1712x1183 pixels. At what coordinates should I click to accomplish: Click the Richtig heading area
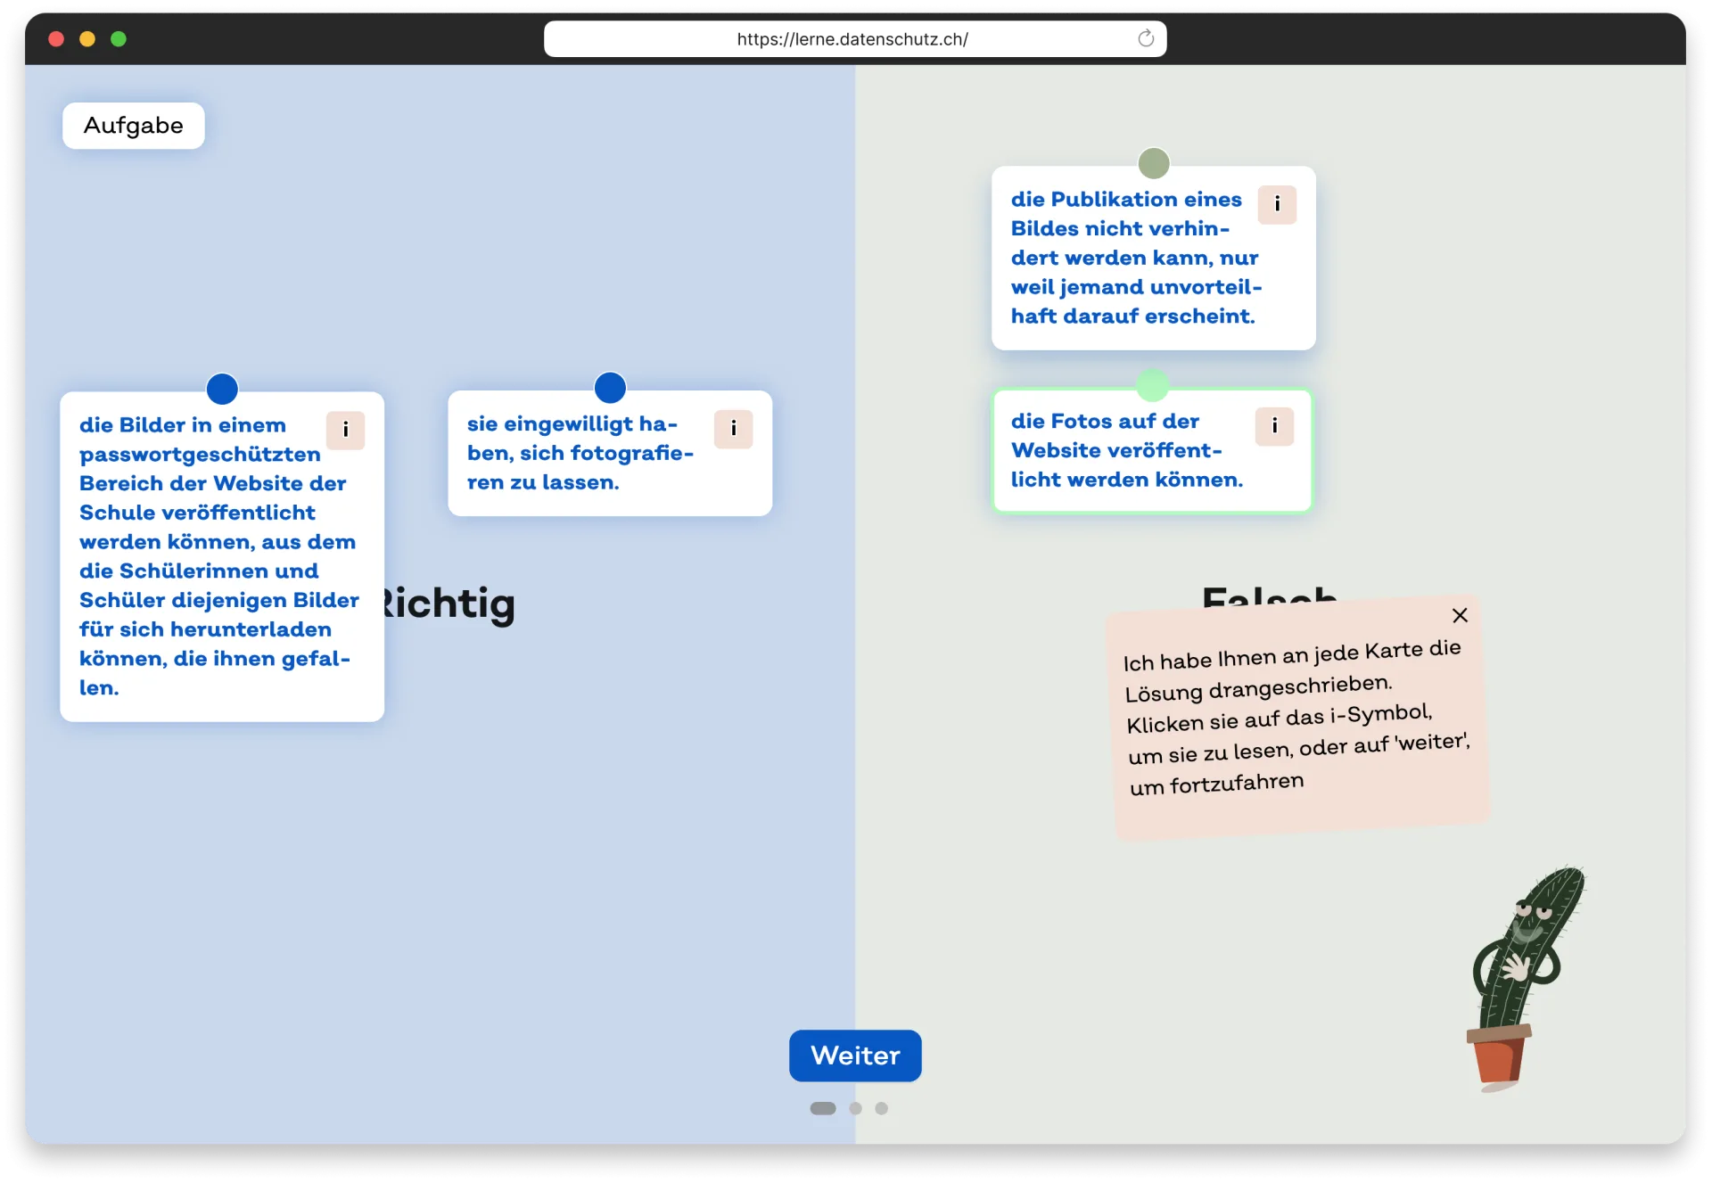(x=450, y=604)
